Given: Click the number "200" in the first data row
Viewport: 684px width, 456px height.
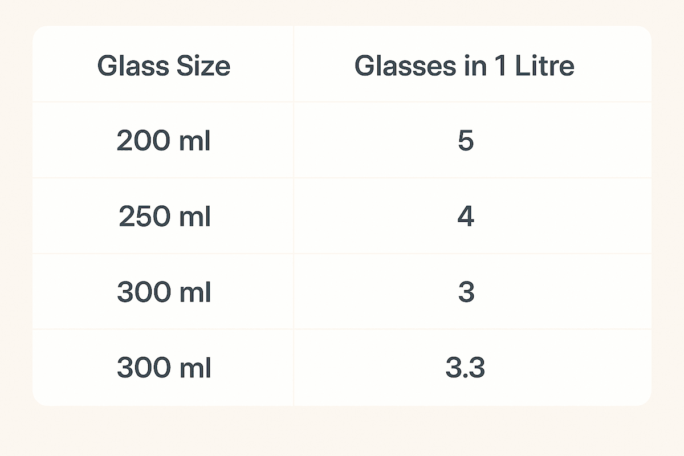Looking at the screenshot, I should 143,141.
